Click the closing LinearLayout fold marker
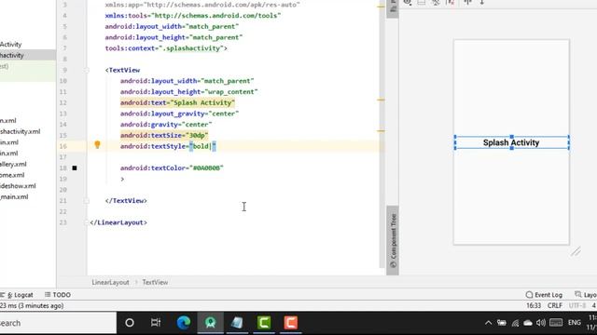The height and width of the screenshot is (335, 597). [x=87, y=222]
